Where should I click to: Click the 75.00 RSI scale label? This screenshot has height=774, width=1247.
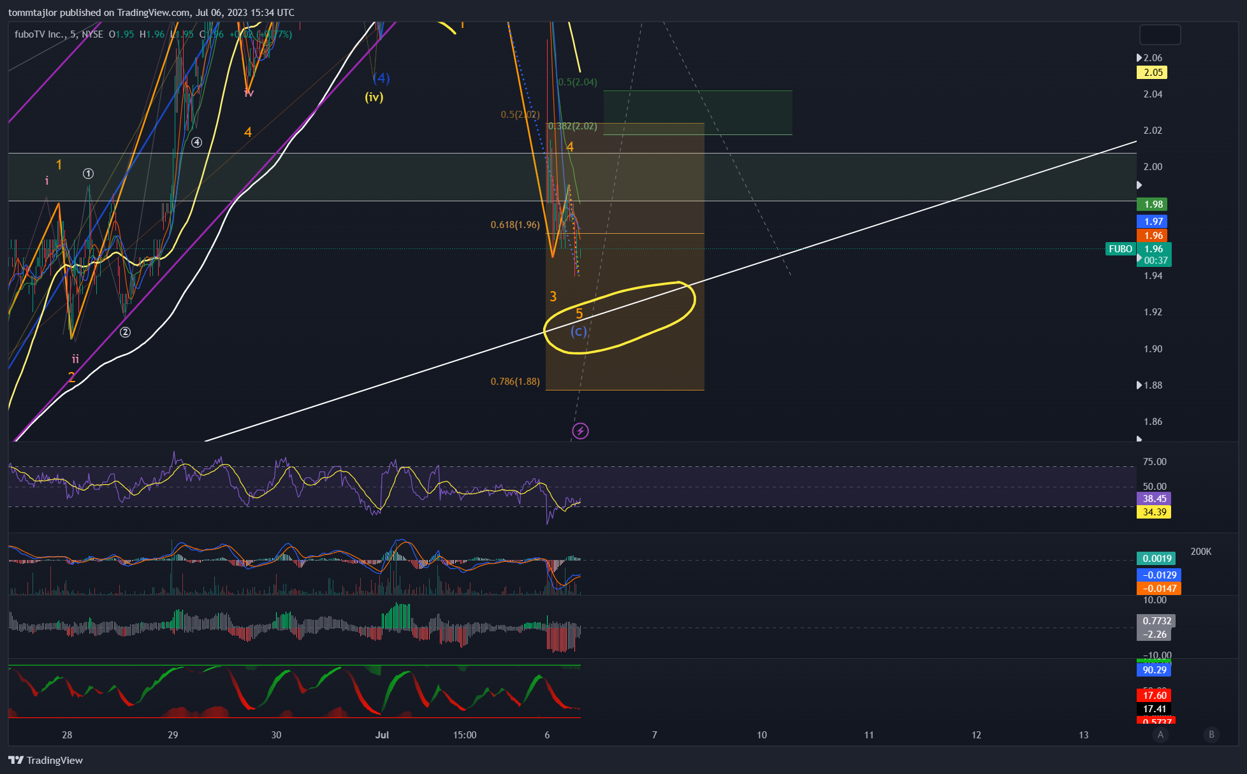point(1155,462)
